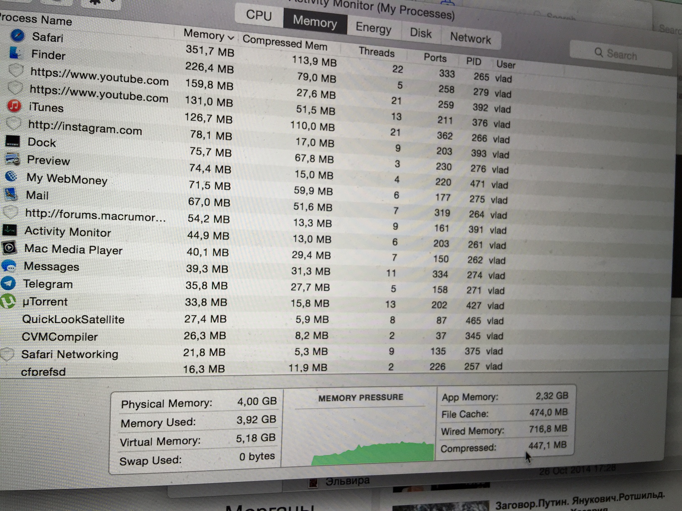682x511 pixels.
Task: Click the Swap Used 0 bytes value
Action: (x=257, y=456)
